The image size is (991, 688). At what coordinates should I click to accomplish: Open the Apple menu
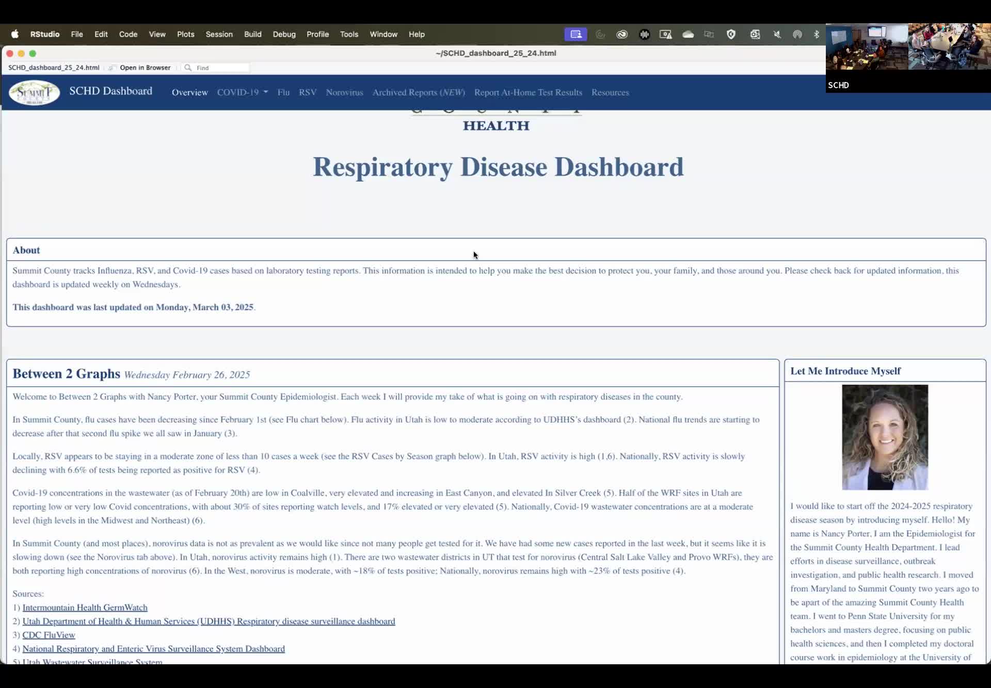15,35
